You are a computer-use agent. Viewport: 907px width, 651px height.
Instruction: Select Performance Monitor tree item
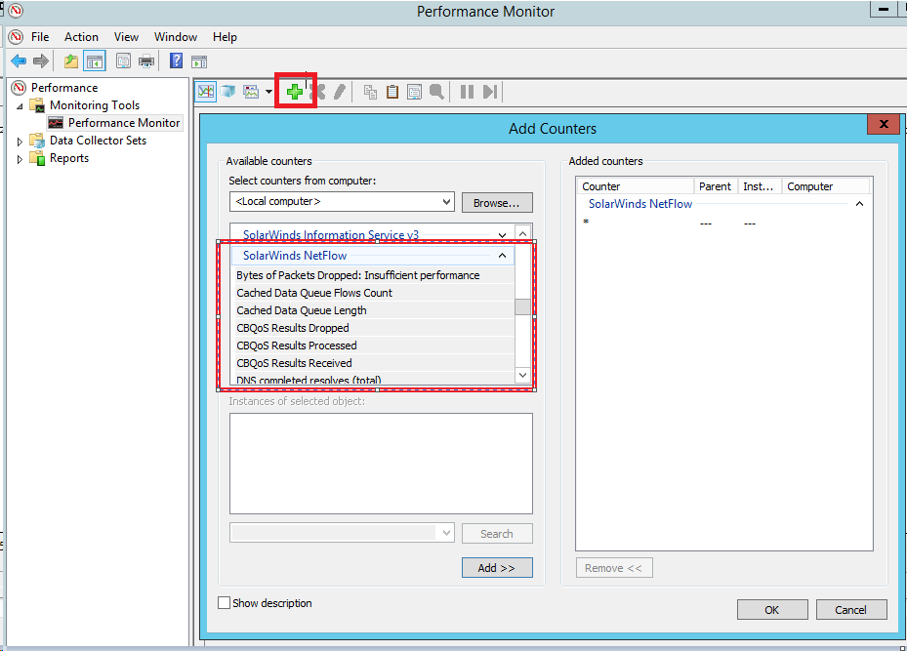pyautogui.click(x=124, y=123)
